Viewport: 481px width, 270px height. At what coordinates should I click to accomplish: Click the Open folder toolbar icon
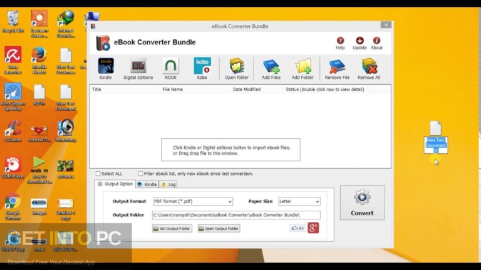(x=237, y=69)
